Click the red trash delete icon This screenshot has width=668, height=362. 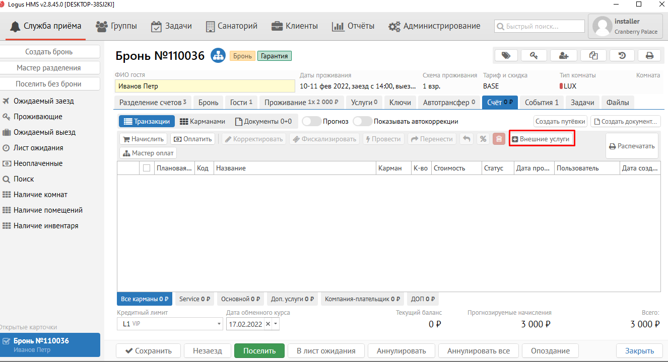pos(499,139)
